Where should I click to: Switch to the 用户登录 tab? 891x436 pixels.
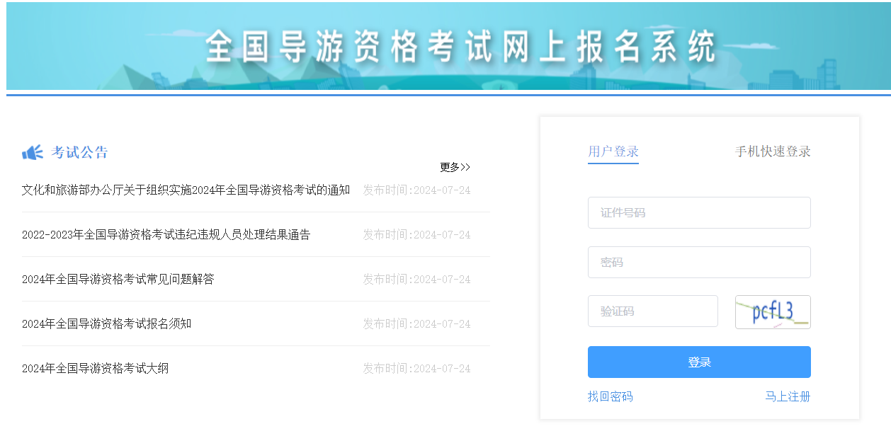point(613,151)
